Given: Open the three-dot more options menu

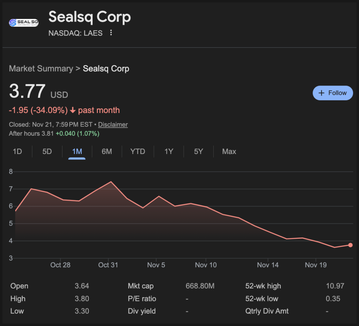Looking at the screenshot, I should coord(111,33).
